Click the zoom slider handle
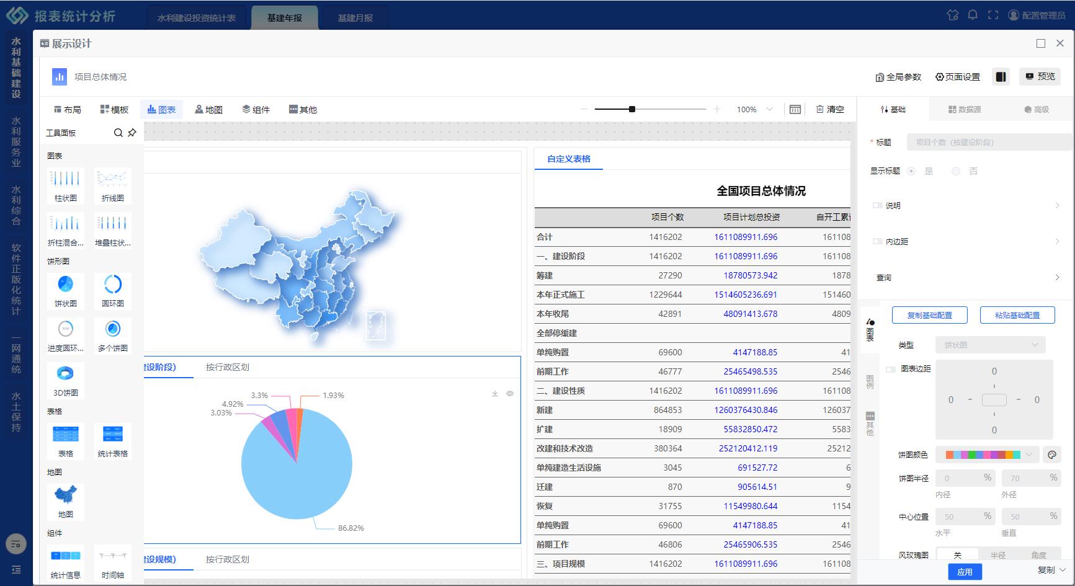This screenshot has height=586, width=1075. click(631, 109)
